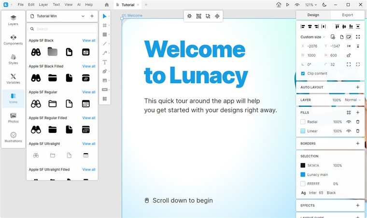The width and height of the screenshot is (367, 218).
Task: Delete the Radial fill
Action: 358,122
